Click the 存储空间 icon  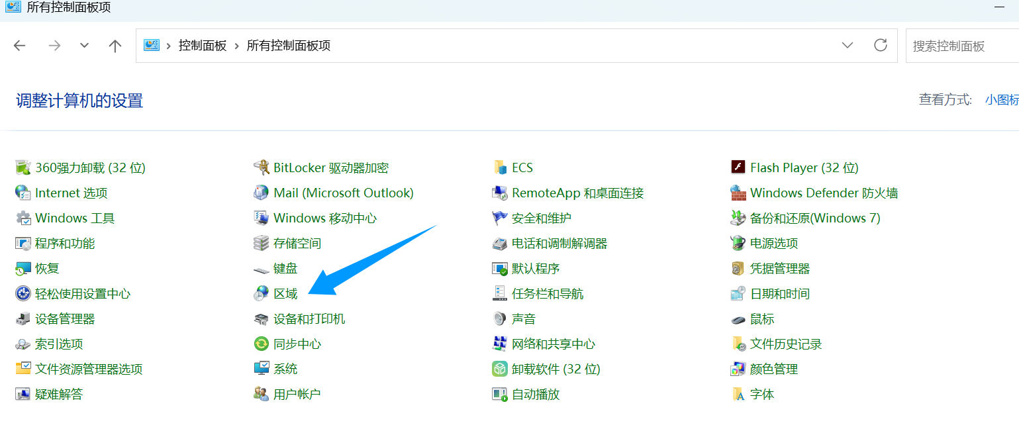[x=262, y=243]
